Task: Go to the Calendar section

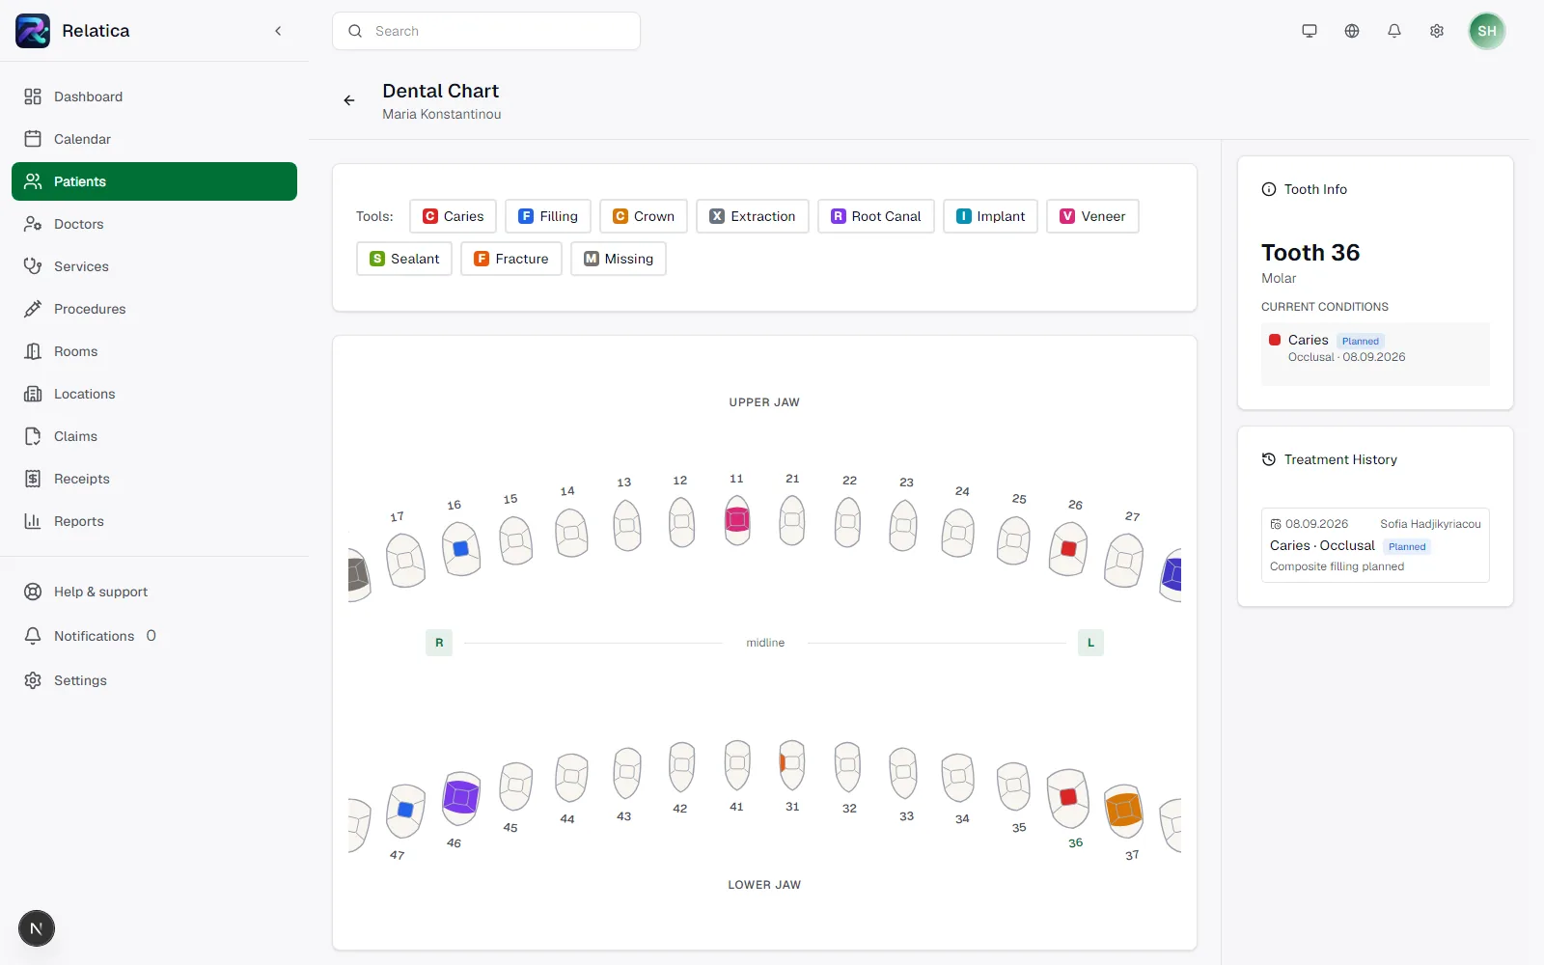Action: [154, 139]
